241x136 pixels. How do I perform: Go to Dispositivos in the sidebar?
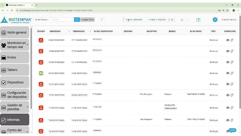[15, 82]
